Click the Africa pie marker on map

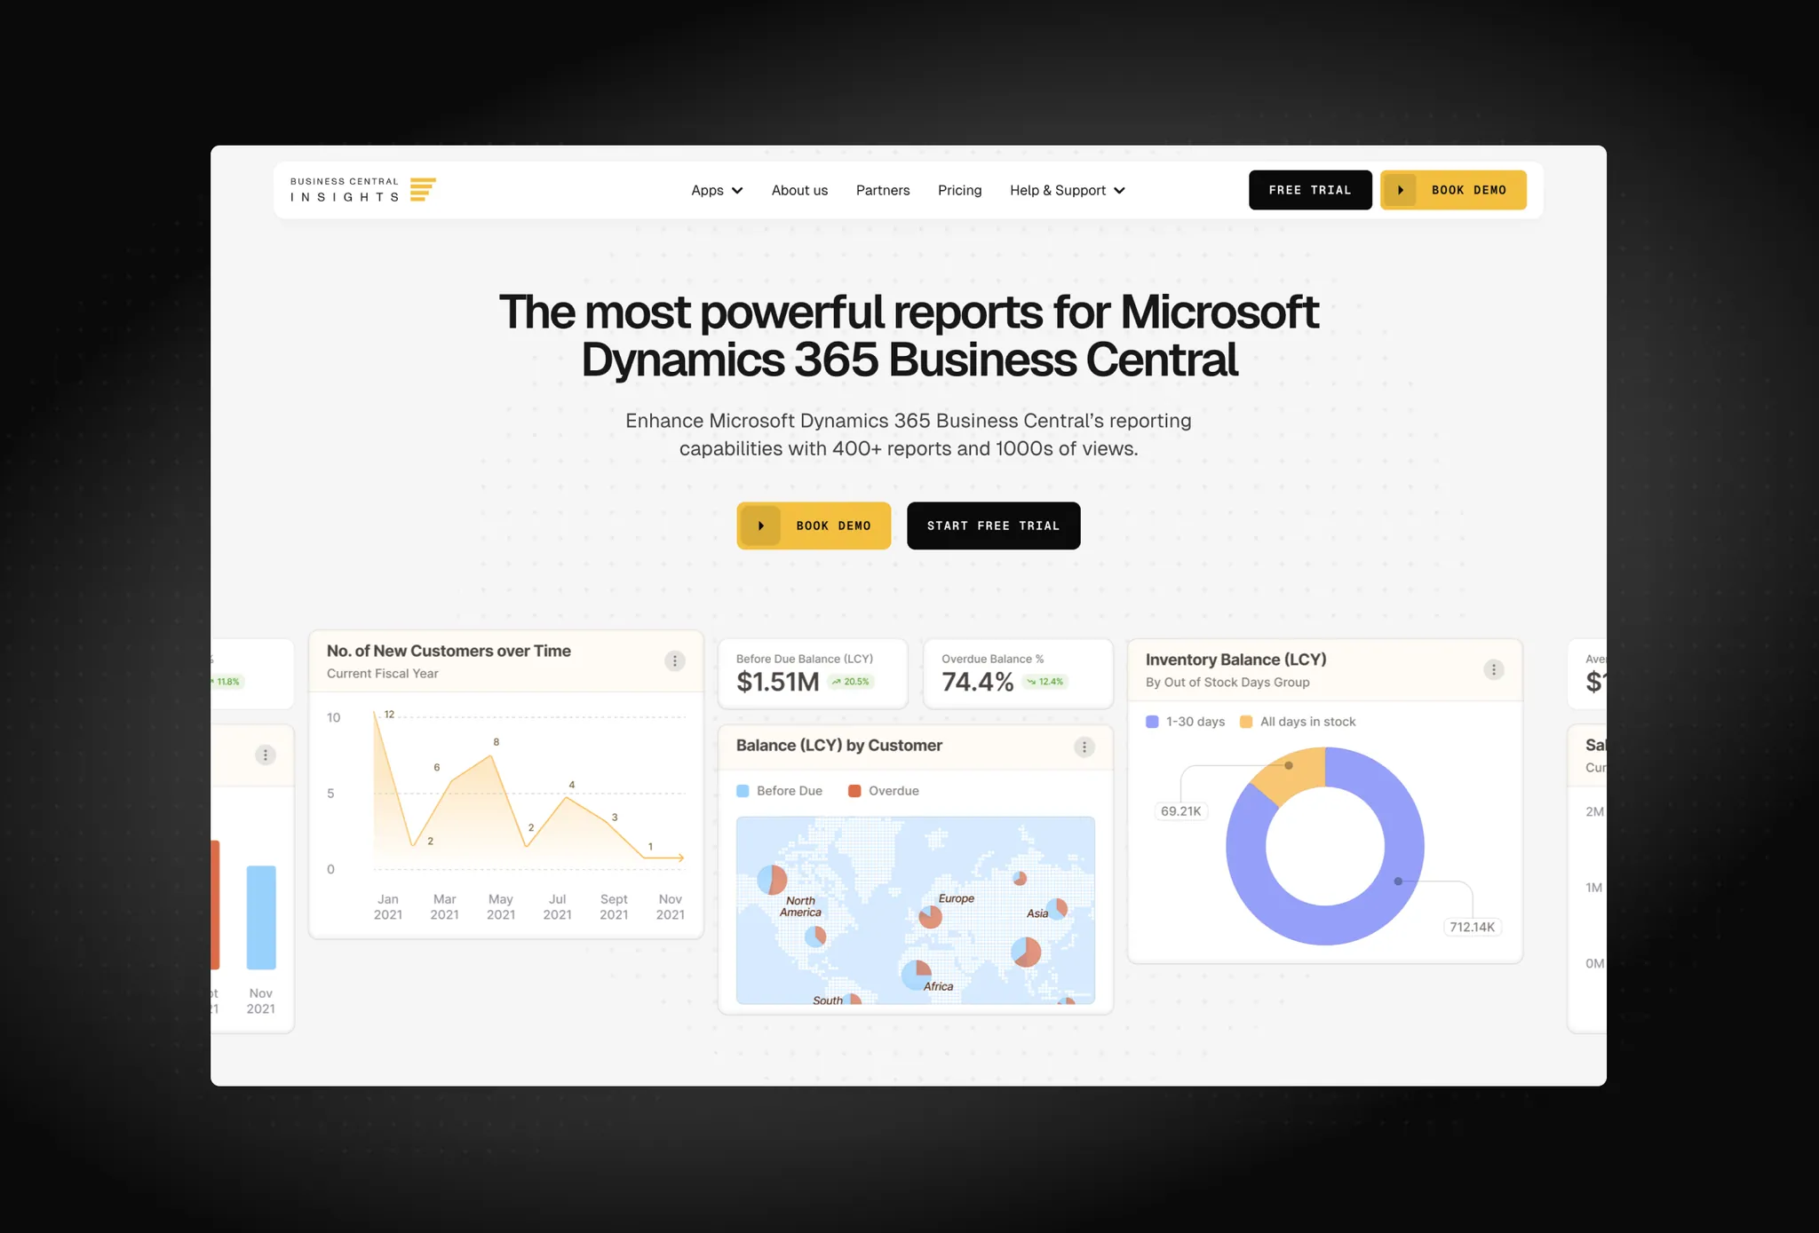coord(916,975)
